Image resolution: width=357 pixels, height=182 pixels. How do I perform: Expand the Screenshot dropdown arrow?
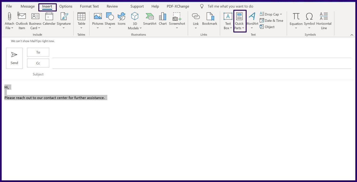tap(177, 28)
